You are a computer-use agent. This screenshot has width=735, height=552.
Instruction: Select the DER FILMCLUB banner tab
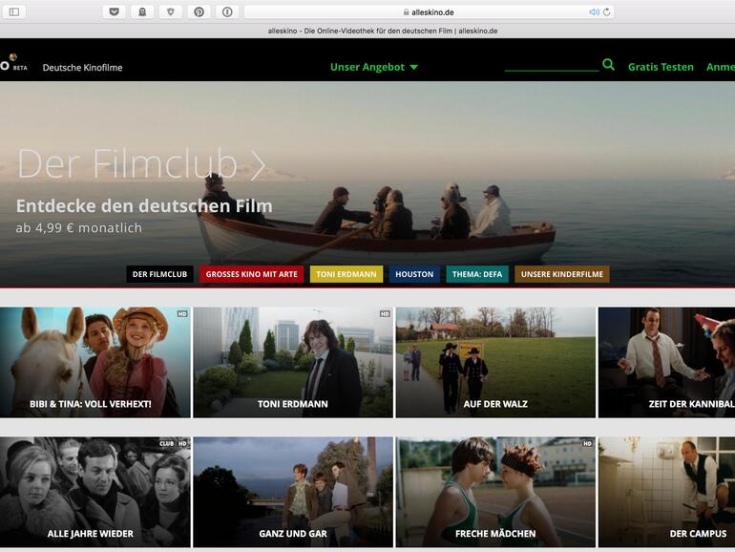click(159, 274)
